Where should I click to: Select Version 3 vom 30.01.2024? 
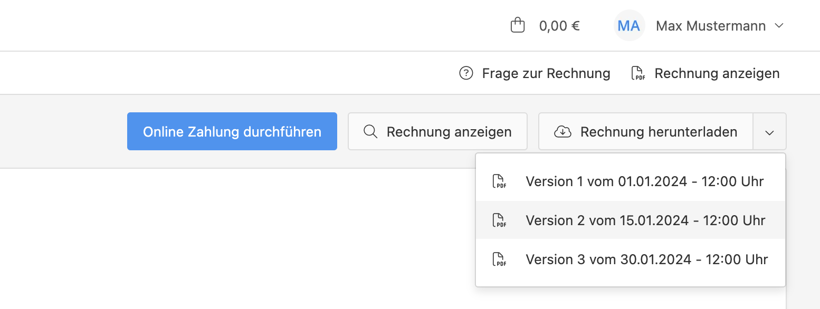[631, 259]
